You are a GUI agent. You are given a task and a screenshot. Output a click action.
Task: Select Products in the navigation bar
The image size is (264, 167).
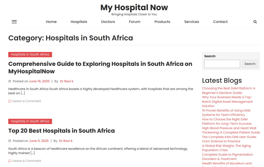tap(162, 22)
